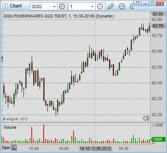
Task: Click the Volume study label
Action: [10, 127]
